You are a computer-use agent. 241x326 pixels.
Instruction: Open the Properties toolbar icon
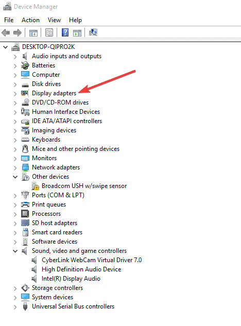pos(49,32)
